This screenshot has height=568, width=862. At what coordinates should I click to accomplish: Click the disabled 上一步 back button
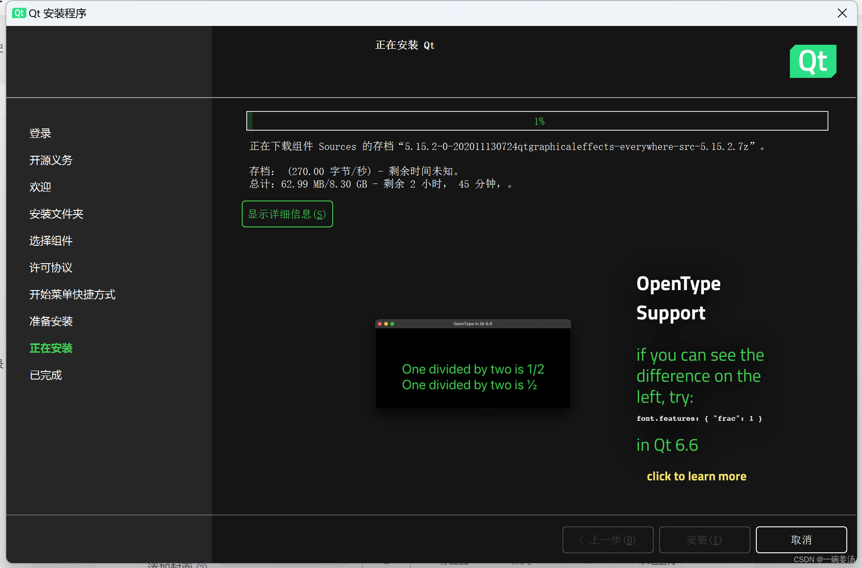tap(608, 540)
